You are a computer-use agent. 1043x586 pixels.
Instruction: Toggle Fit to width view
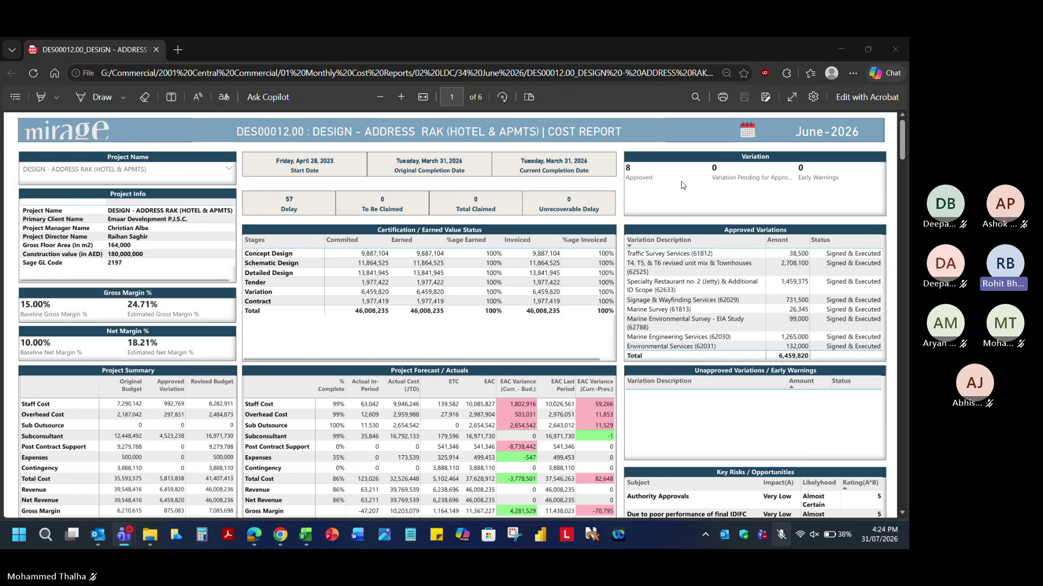[423, 97]
